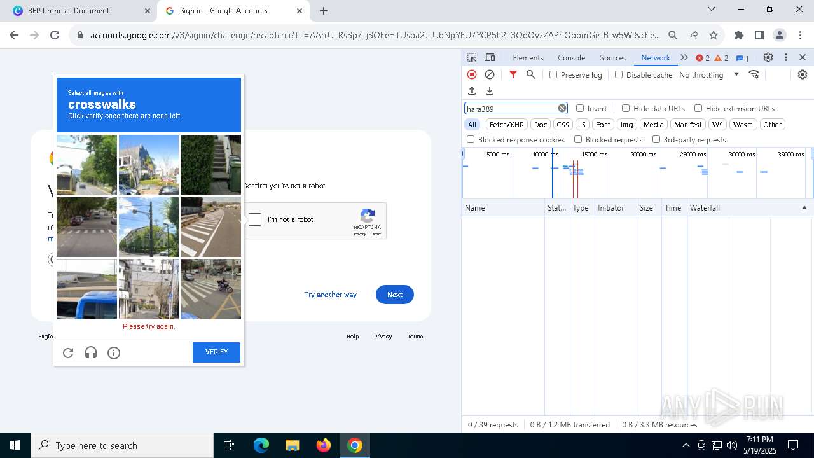Filter requests by Fetch/XHR
814x458 pixels.
(x=506, y=125)
